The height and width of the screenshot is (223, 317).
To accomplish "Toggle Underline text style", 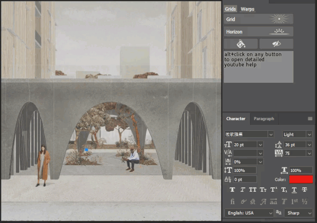I will tap(294, 190).
